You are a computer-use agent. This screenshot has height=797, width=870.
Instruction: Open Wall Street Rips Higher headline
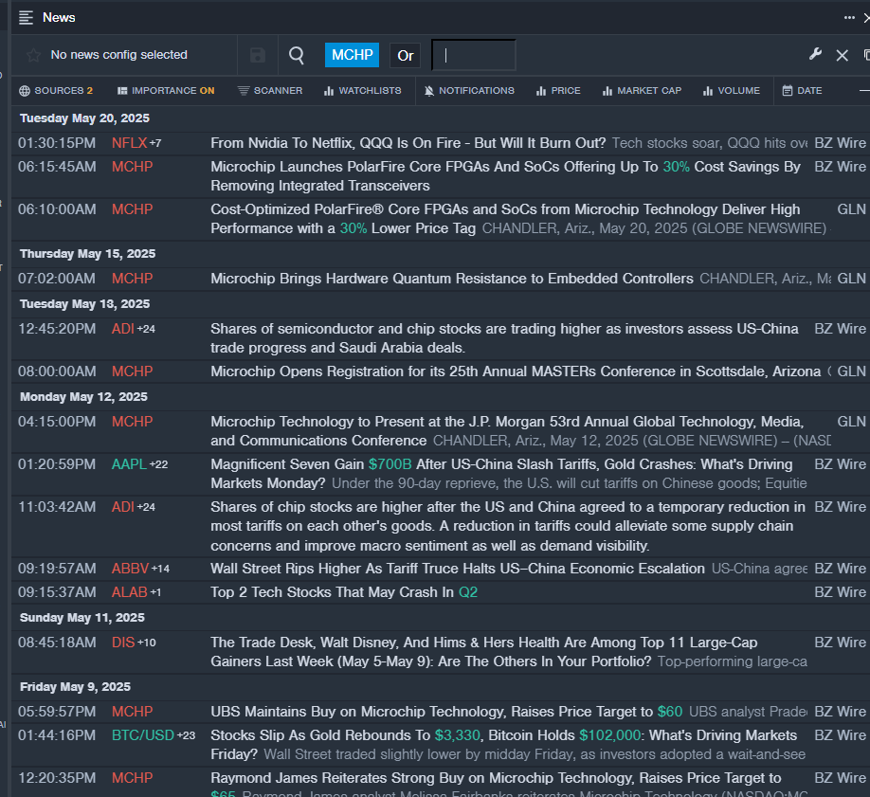(x=457, y=569)
